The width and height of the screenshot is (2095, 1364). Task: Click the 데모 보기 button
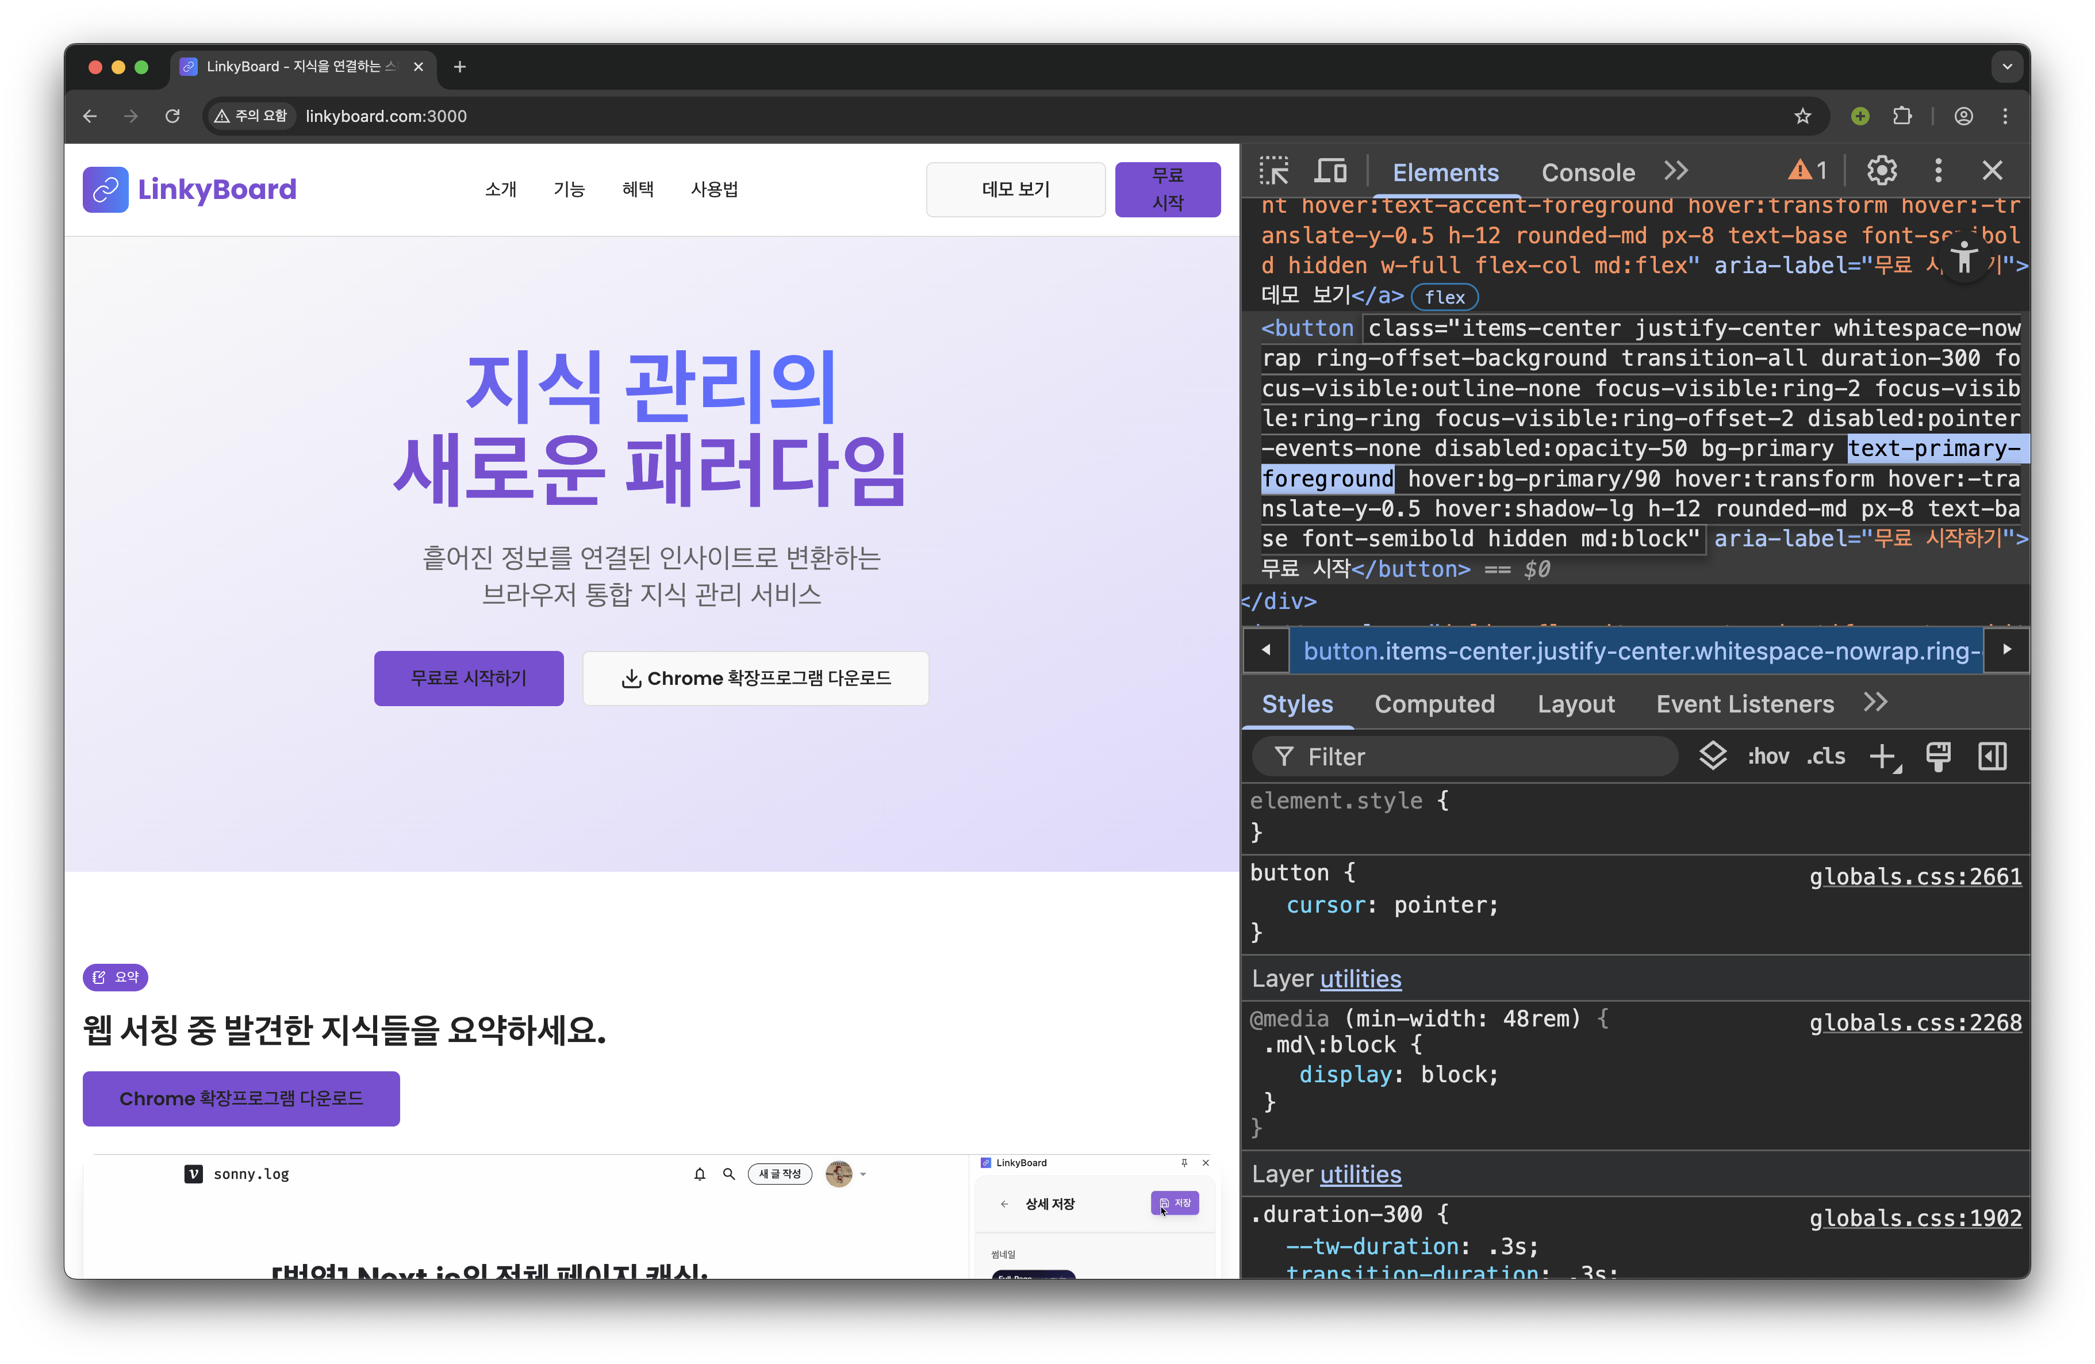pyautogui.click(x=1015, y=189)
